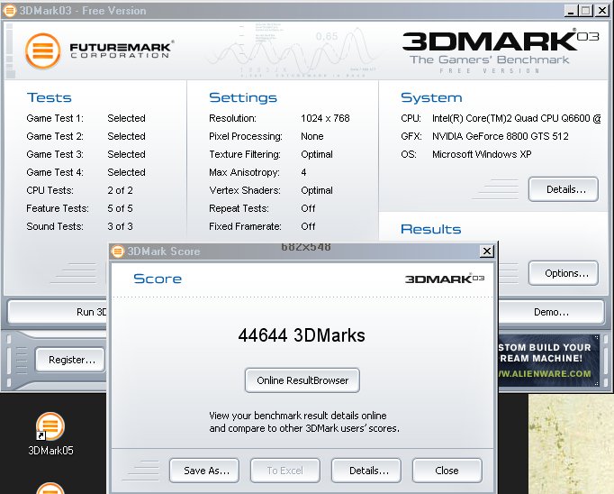Click the 'Repeat Tests:' label
Viewport: 614px width, 494px height.
(239, 208)
